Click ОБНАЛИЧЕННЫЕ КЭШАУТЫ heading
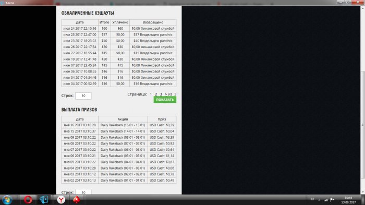 pos(88,13)
